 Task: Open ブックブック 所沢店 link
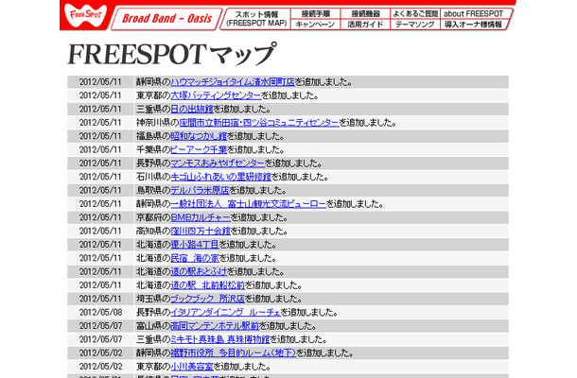(x=207, y=299)
